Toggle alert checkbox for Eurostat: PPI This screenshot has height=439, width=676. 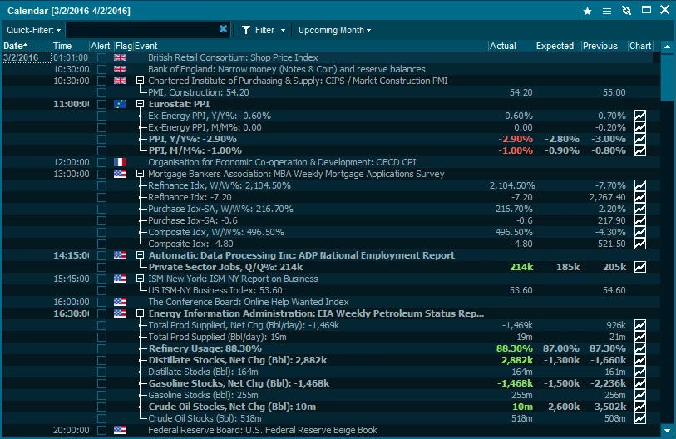pyautogui.click(x=101, y=104)
